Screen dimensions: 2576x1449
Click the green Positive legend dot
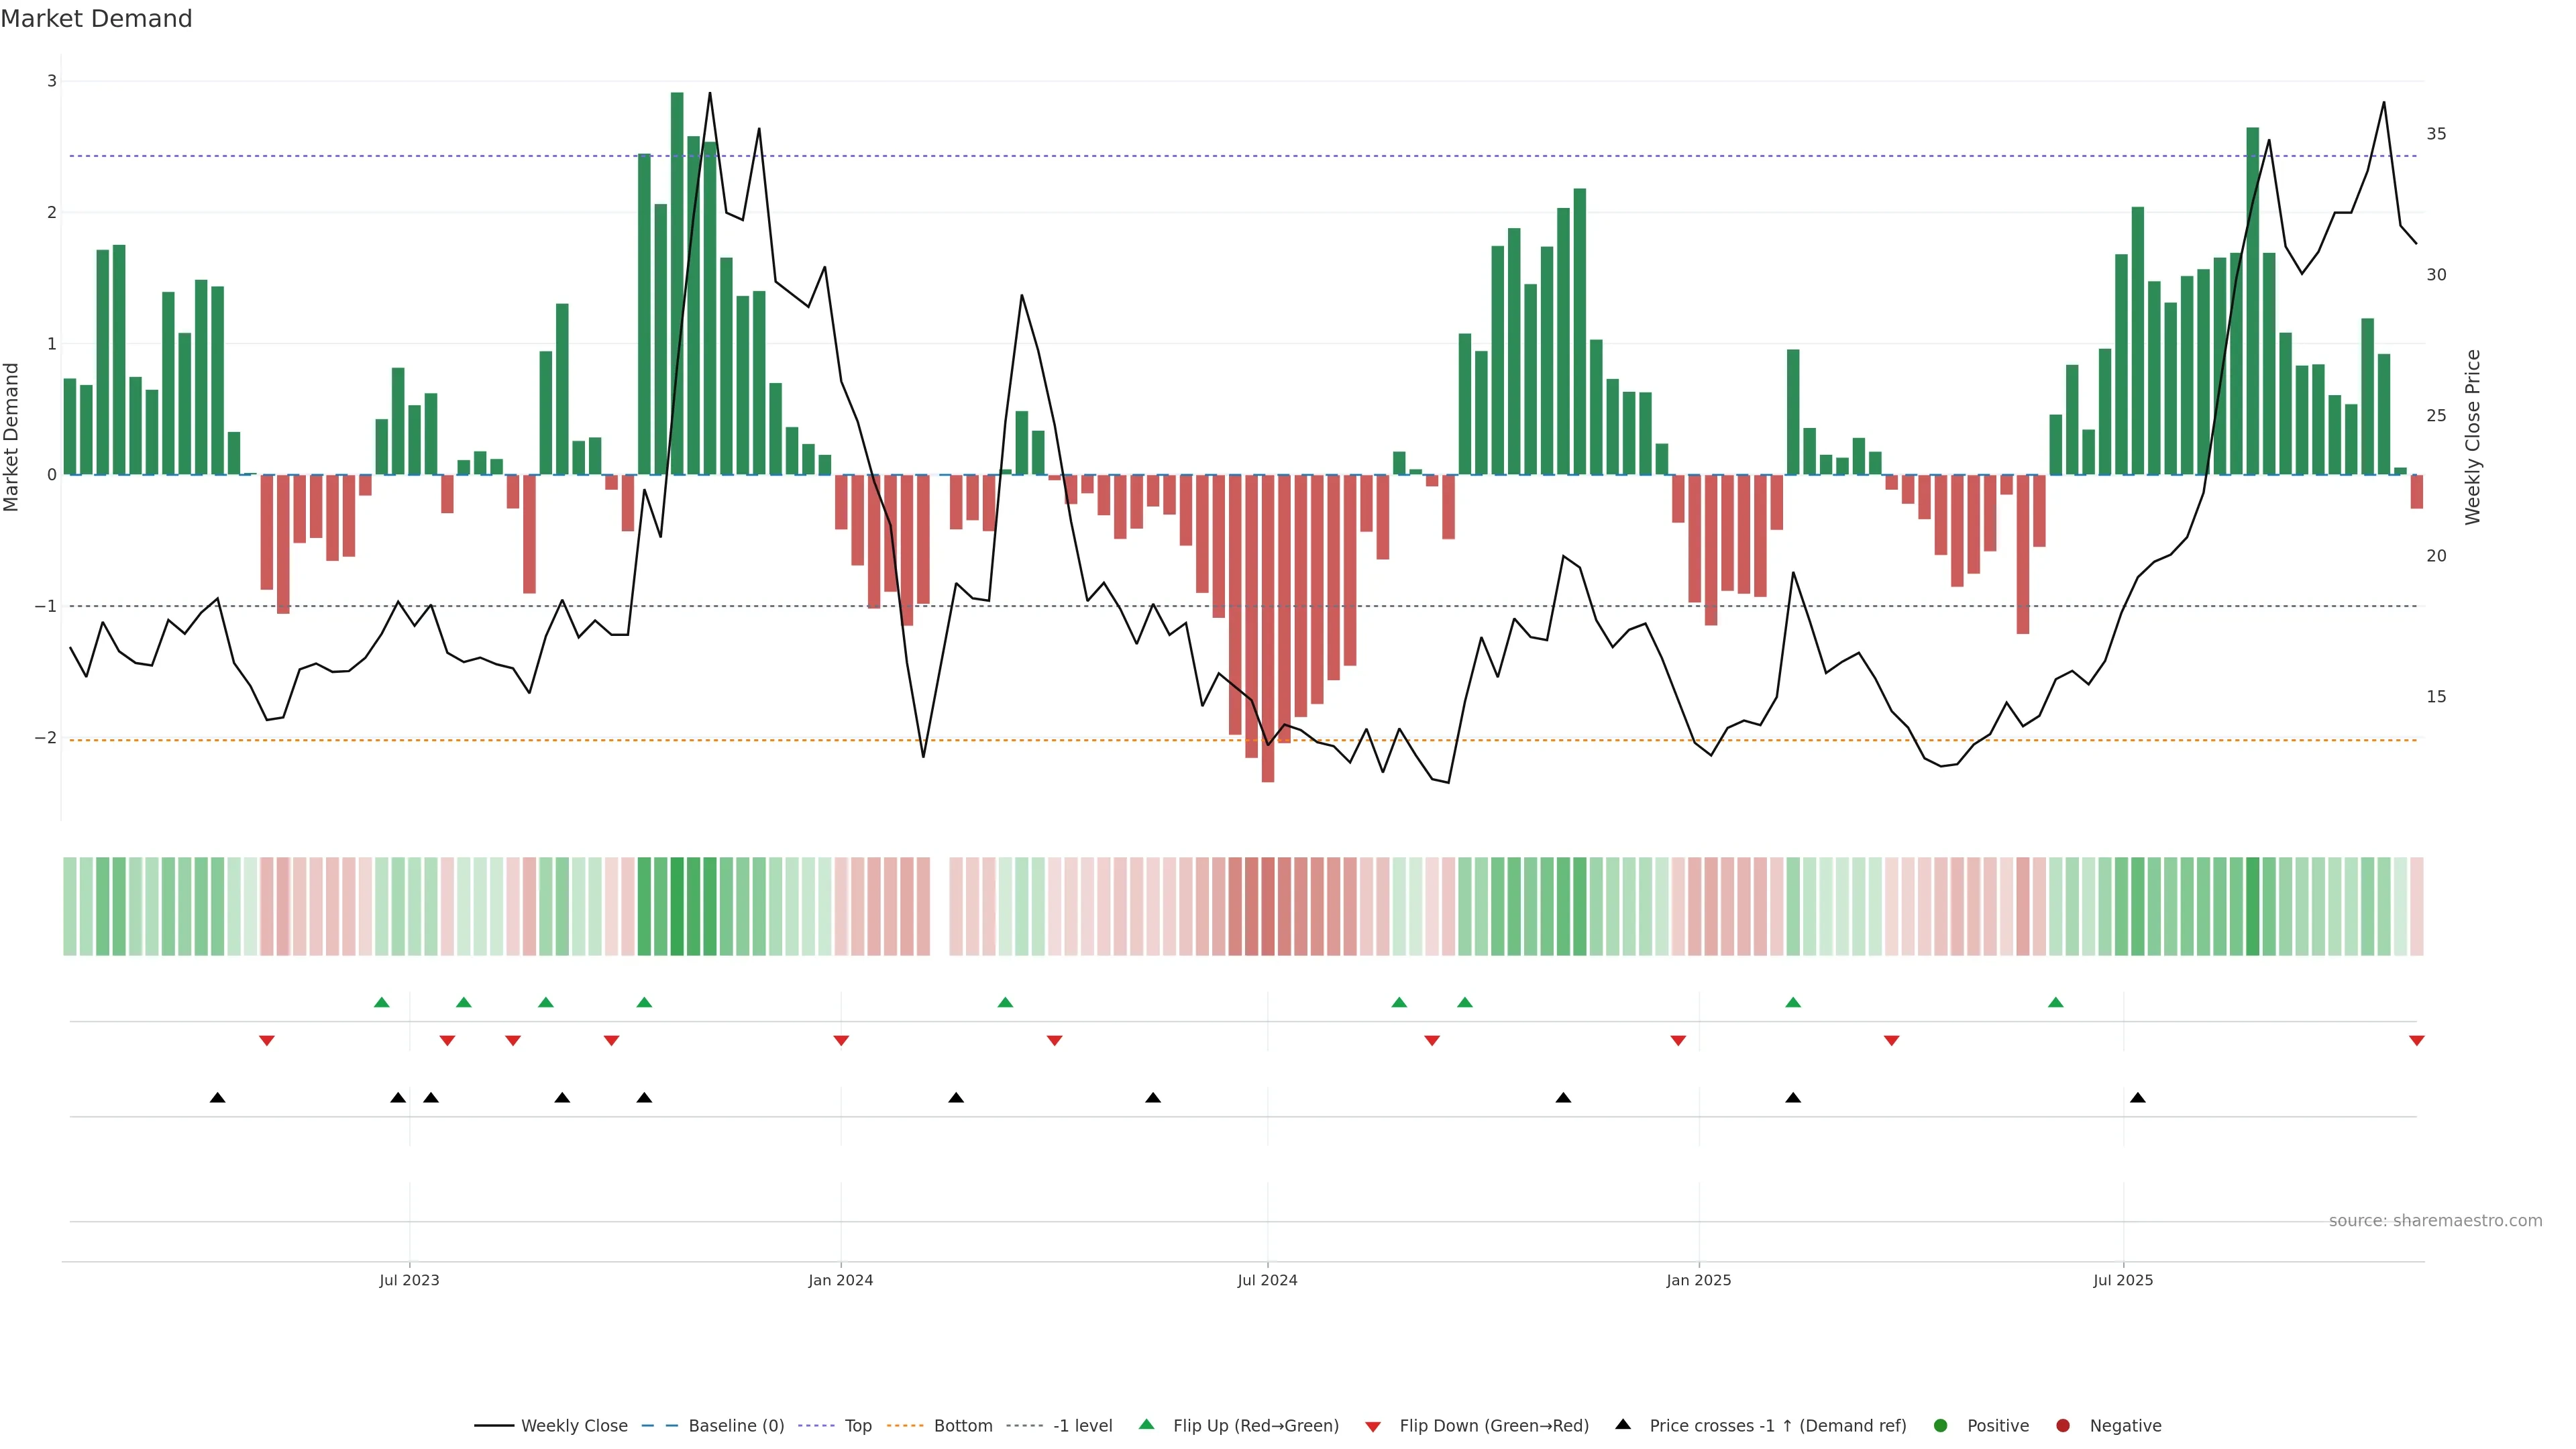1940,1426
